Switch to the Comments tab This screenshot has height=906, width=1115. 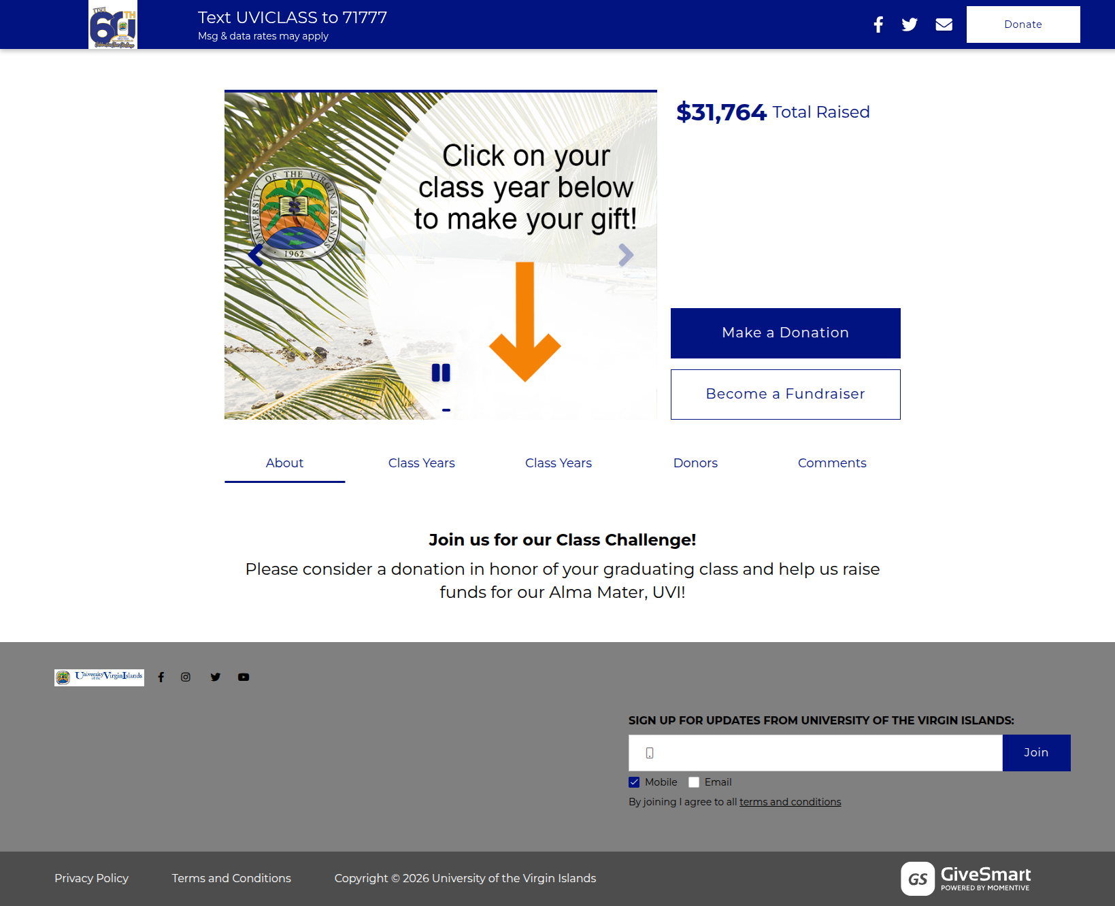coord(832,463)
